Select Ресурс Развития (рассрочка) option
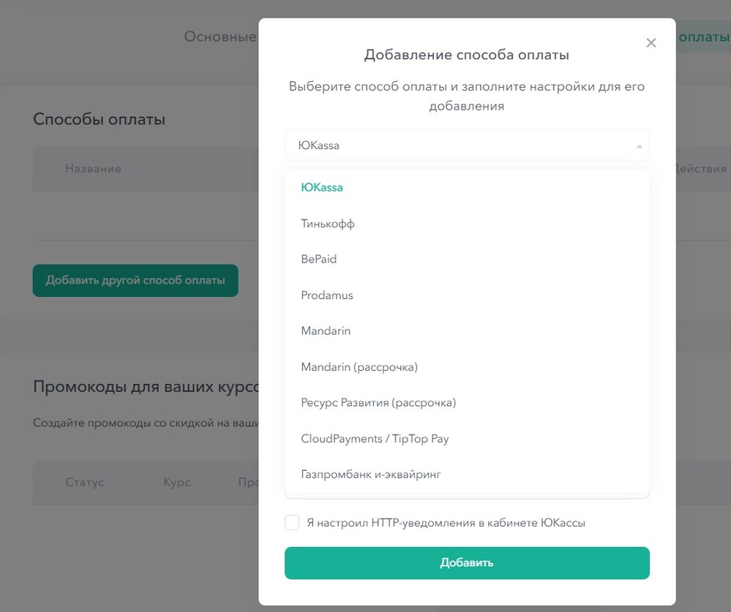Screen dimensions: 731x612 point(378,403)
